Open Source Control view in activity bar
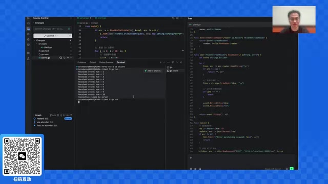Image resolution: width=328 pixels, height=184 pixels. point(29,29)
